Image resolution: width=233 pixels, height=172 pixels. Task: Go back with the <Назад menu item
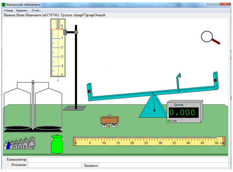(x=8, y=10)
